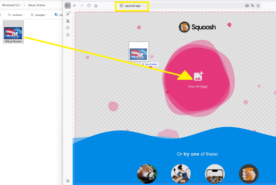This screenshot has width=276, height=185.
Task: Open the history clock sidebar icon
Action: pos(68,28)
